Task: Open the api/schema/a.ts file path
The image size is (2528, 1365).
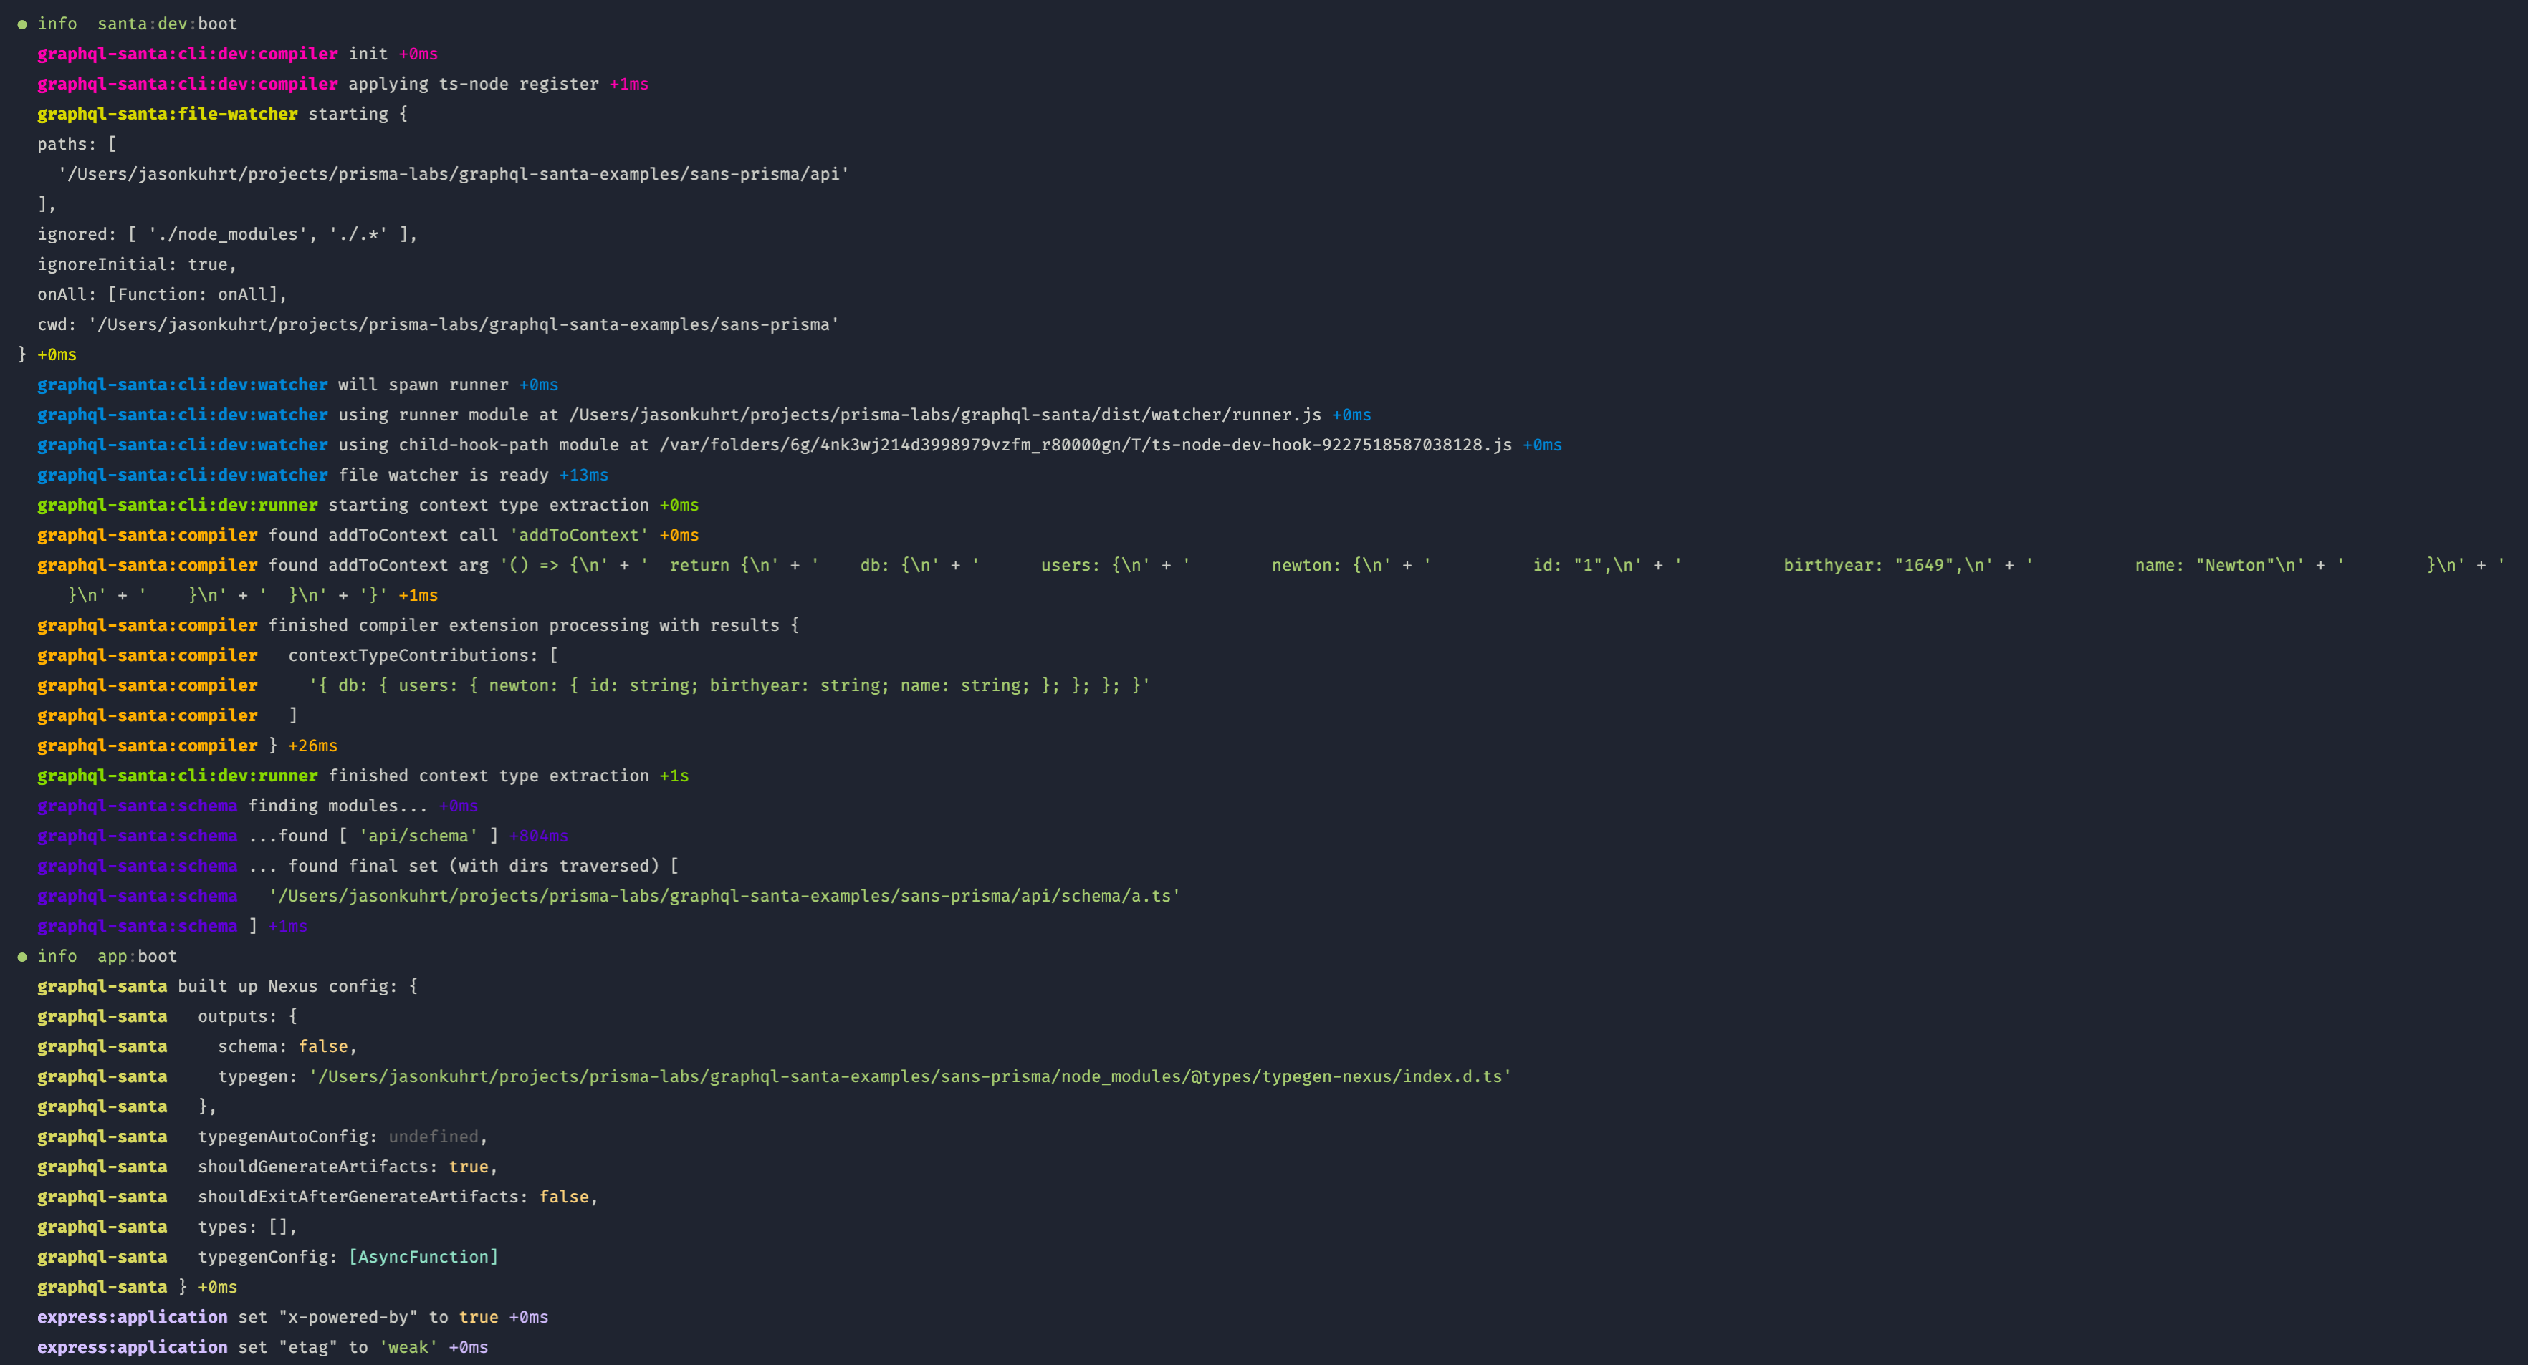Action: point(724,896)
